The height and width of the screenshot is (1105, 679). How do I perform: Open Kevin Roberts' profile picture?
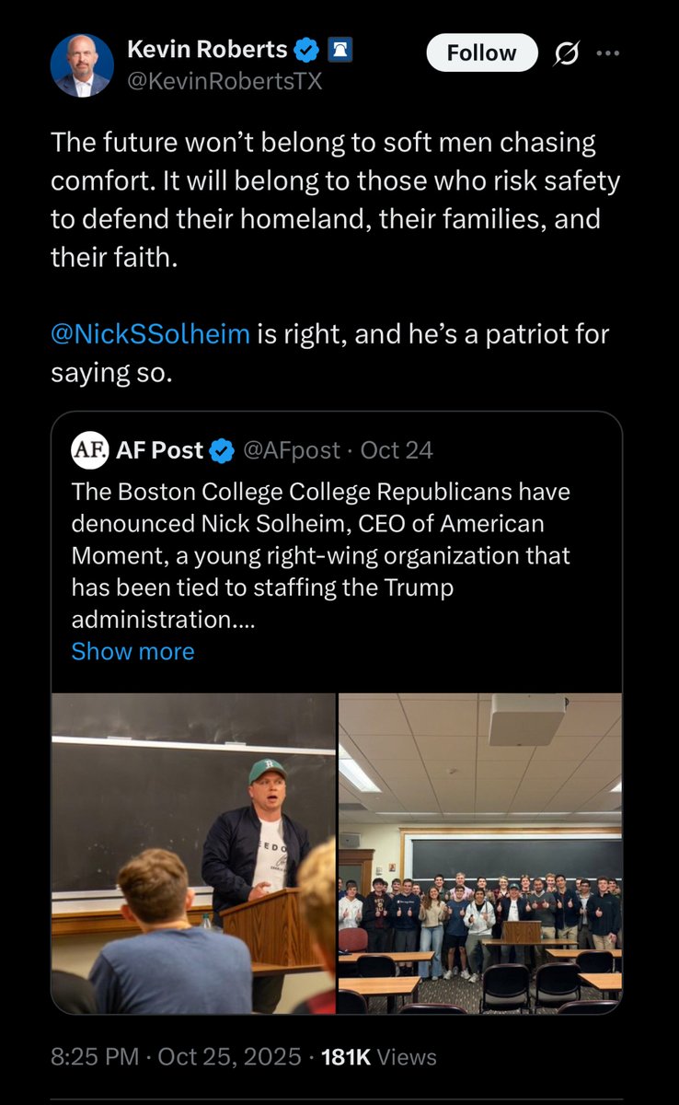[83, 65]
